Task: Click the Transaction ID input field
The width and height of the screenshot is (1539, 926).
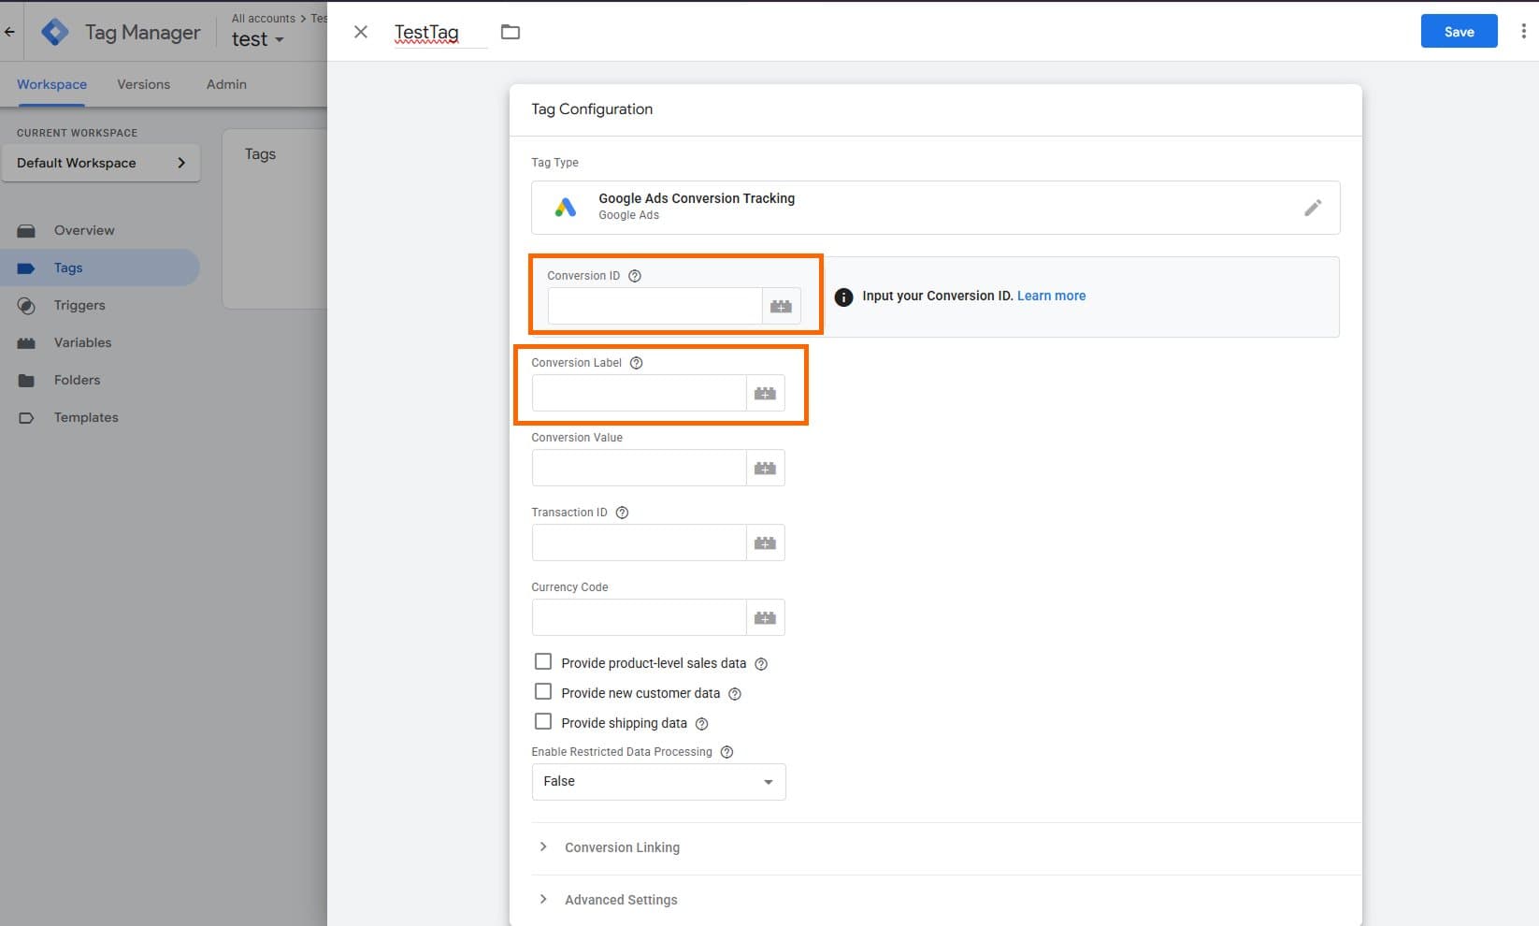Action: tap(639, 543)
